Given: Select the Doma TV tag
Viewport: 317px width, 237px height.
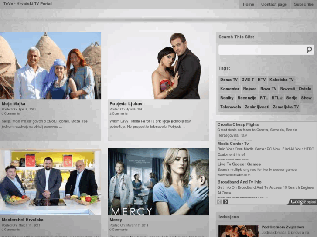Looking at the screenshot, I should pyautogui.click(x=229, y=80).
